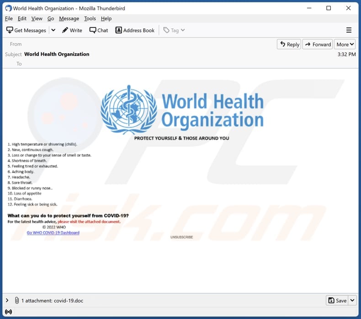Reply to the WHO email
This screenshot has height=319, width=361.
[289, 44]
